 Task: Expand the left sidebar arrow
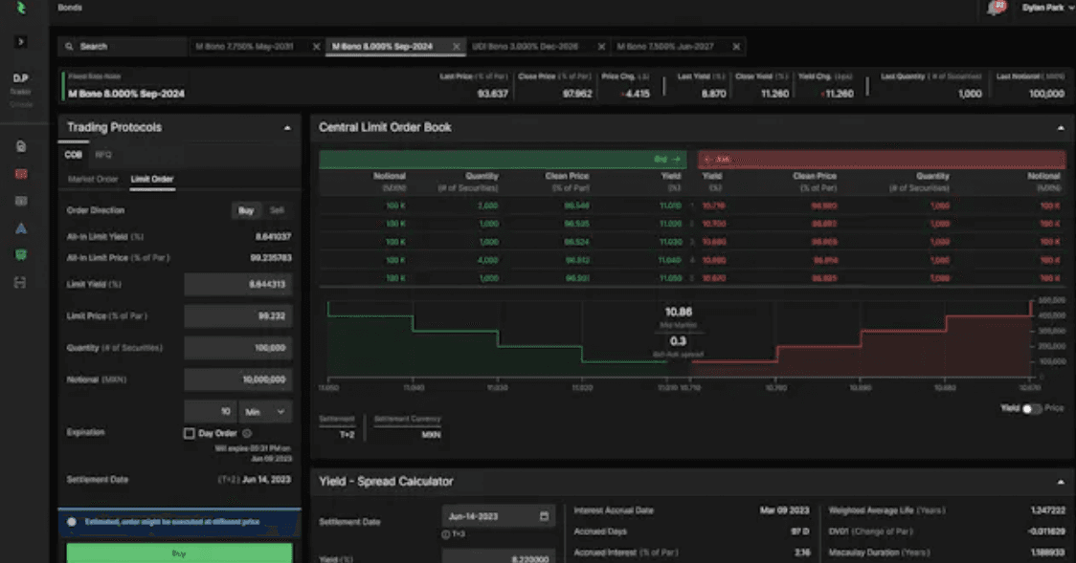coord(21,42)
